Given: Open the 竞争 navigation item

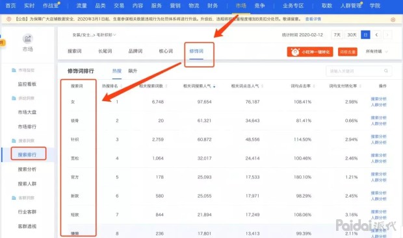Looking at the screenshot, I should click(259, 6).
